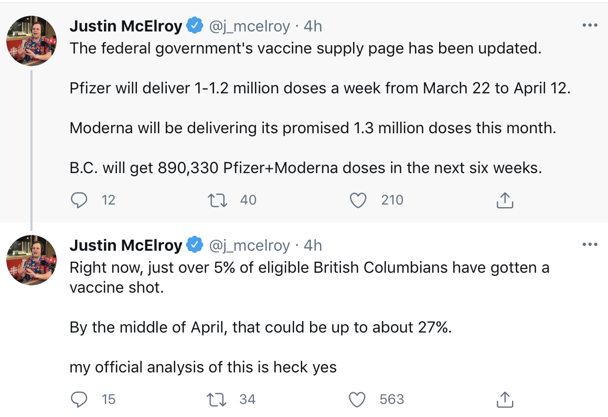The height and width of the screenshot is (417, 608).
Task: Open the tweet text 'my official analysis'
Action: (203, 367)
